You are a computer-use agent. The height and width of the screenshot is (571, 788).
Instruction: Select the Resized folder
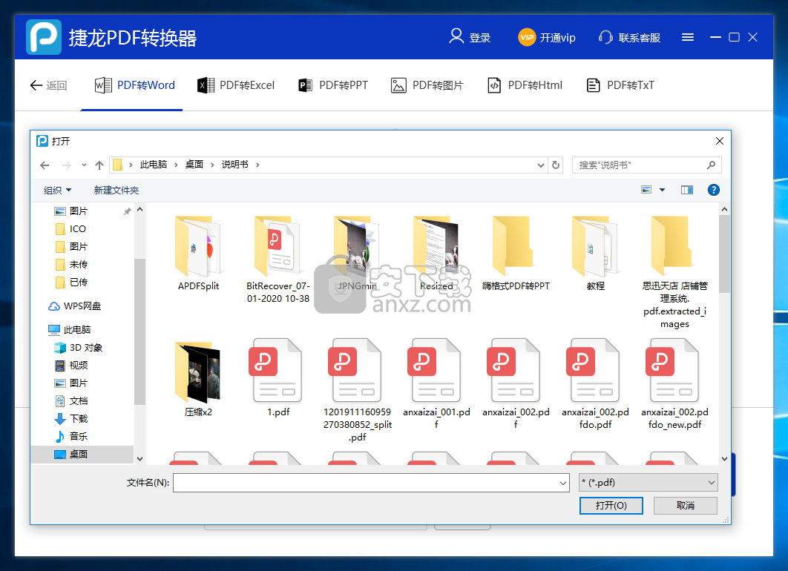[436, 253]
